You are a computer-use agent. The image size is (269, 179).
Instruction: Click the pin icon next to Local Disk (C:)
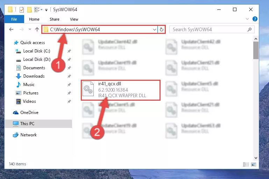[69, 51]
